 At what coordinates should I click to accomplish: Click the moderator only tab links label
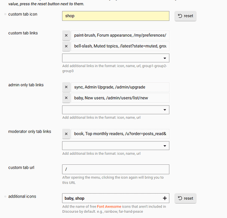(30, 132)
